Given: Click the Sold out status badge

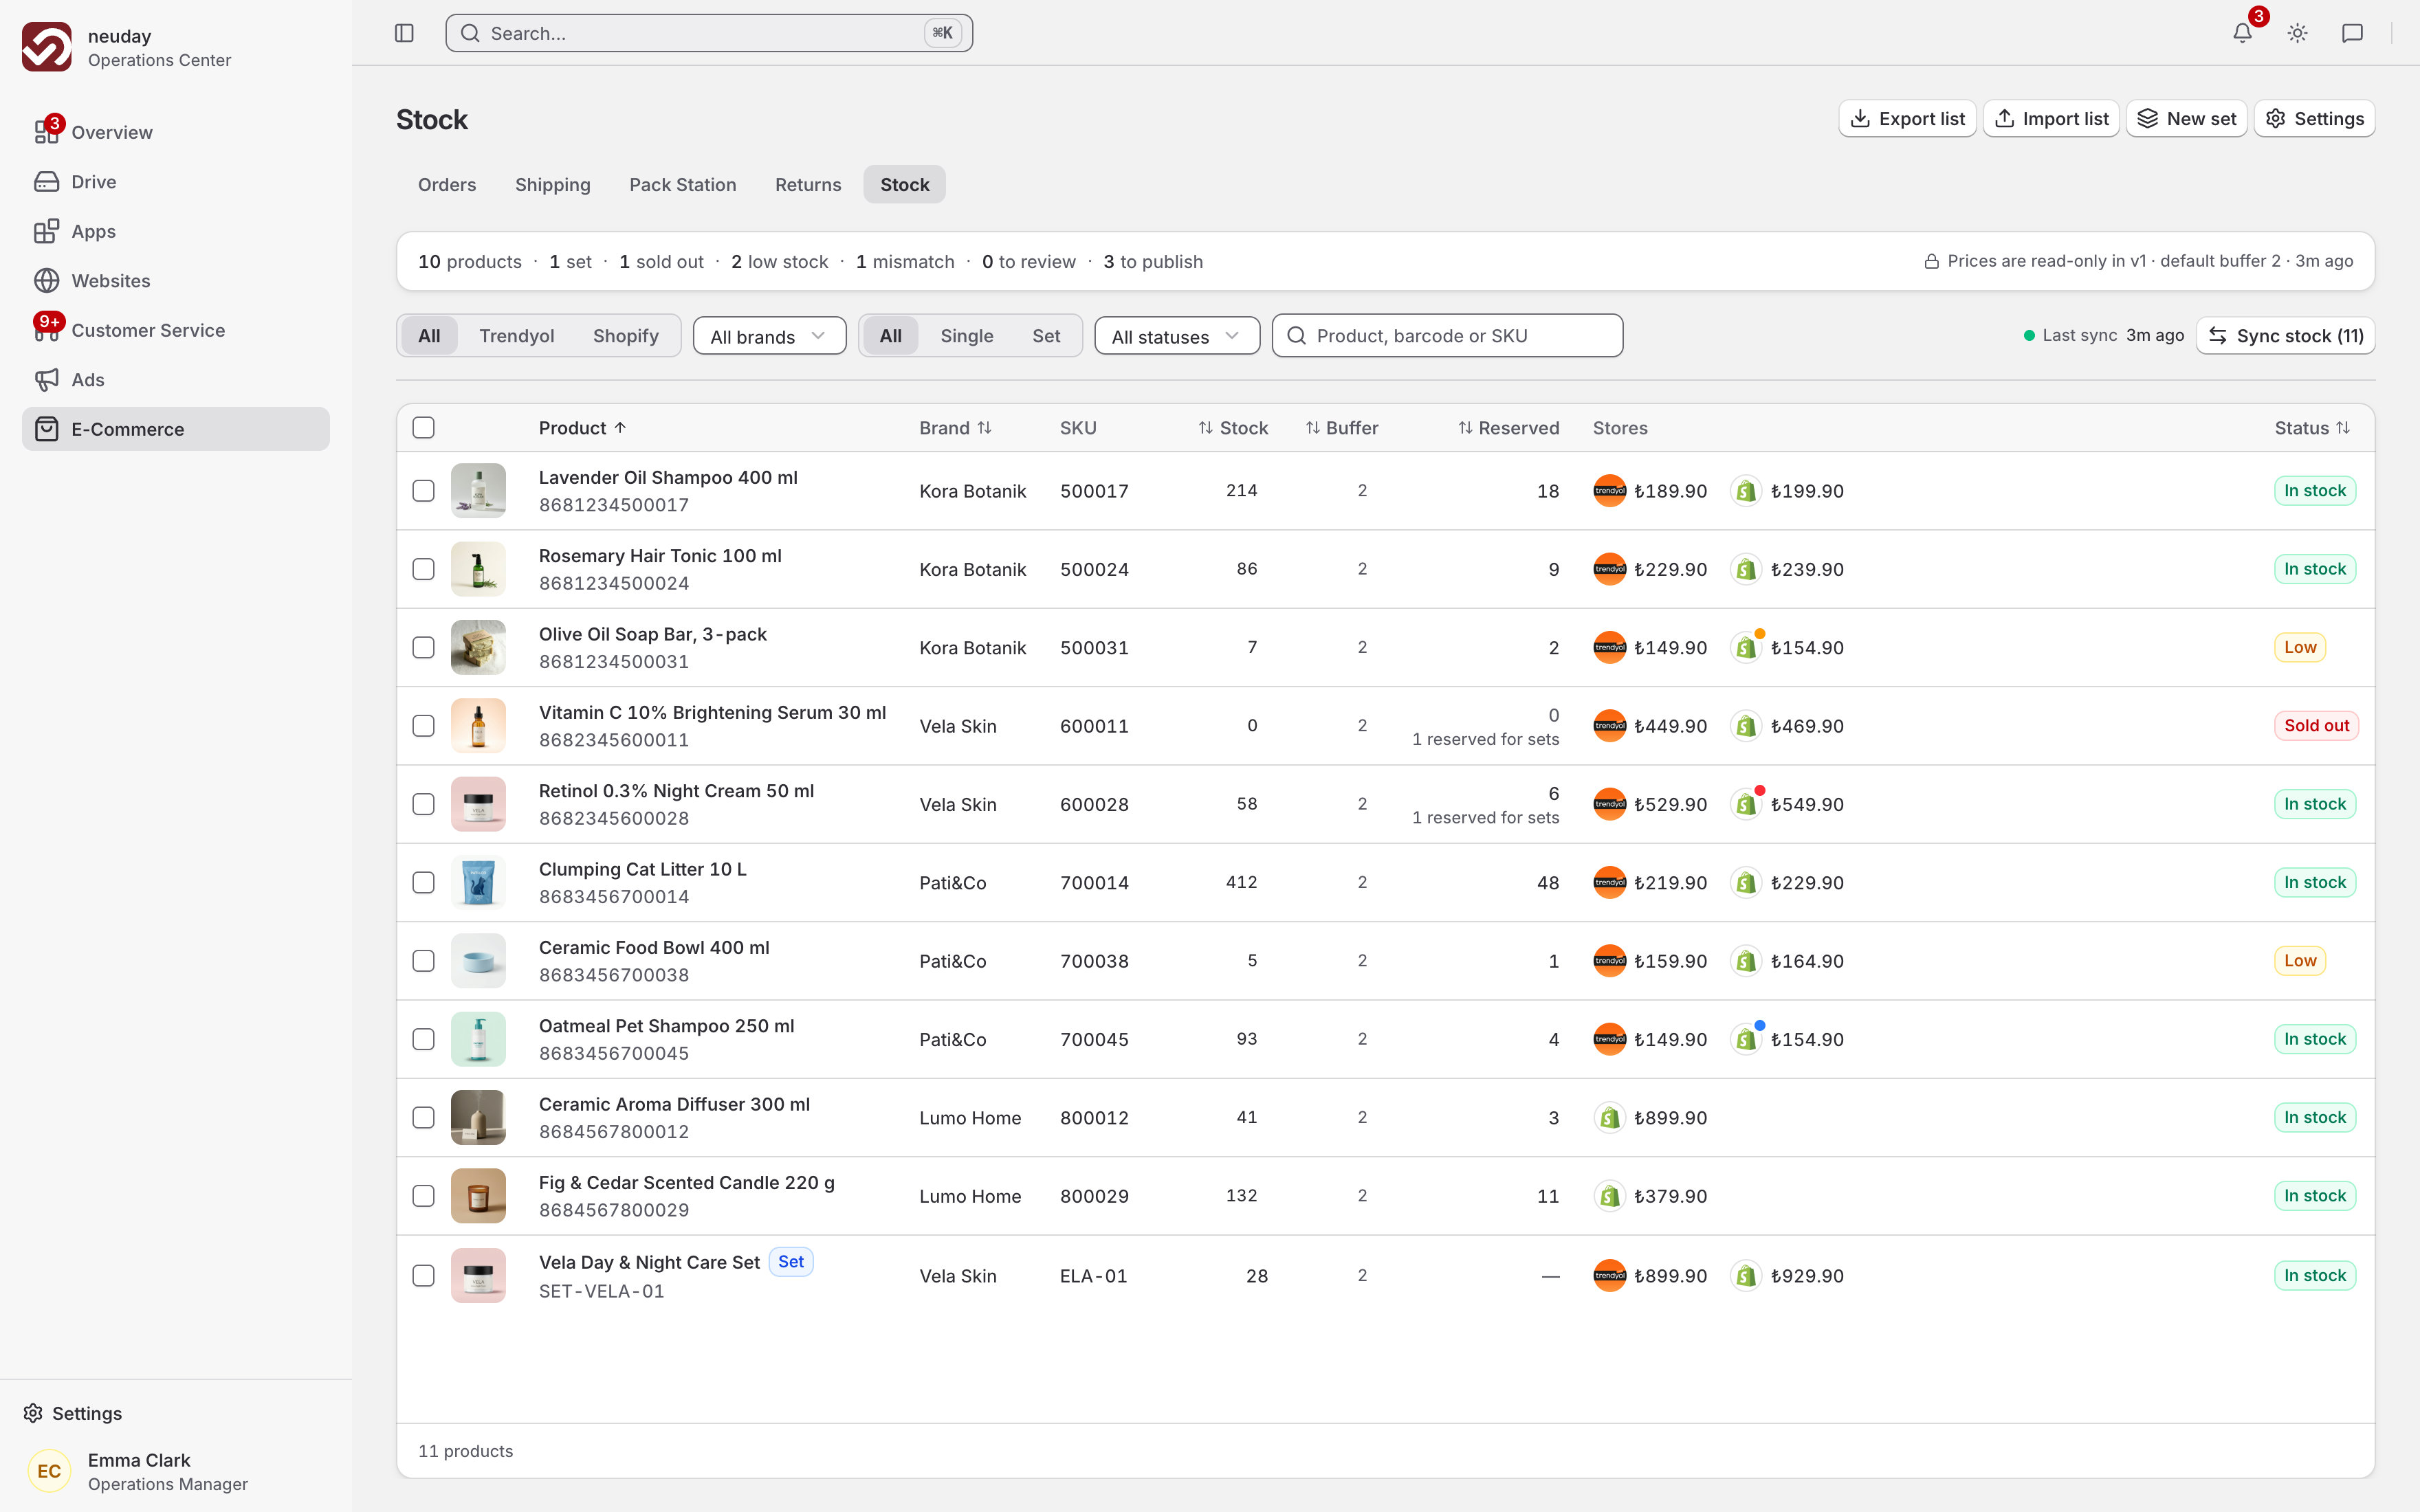Looking at the screenshot, I should coord(2316,726).
